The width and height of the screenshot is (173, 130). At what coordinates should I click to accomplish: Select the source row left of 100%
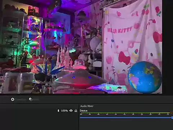[x=28, y=110]
